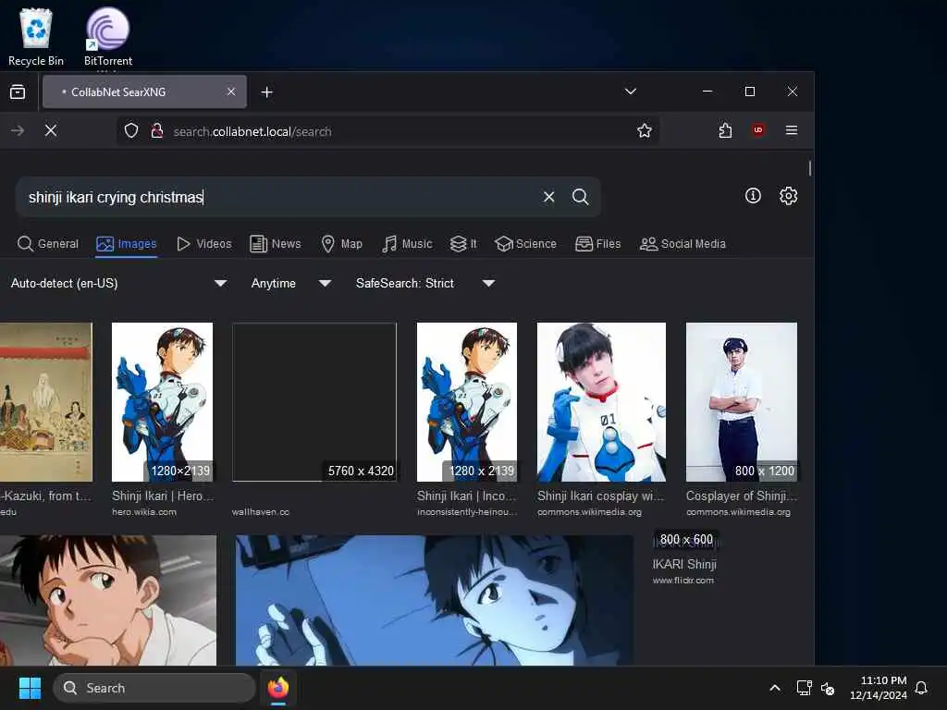Open Firefox recent browsing view icon
947x710 pixels.
pos(18,92)
